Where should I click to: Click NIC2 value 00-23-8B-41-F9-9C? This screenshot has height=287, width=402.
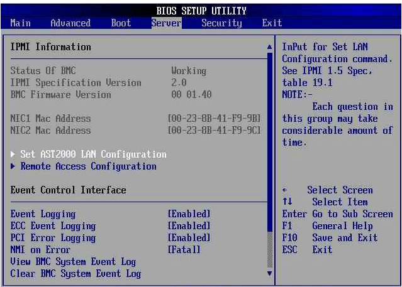[x=214, y=131]
